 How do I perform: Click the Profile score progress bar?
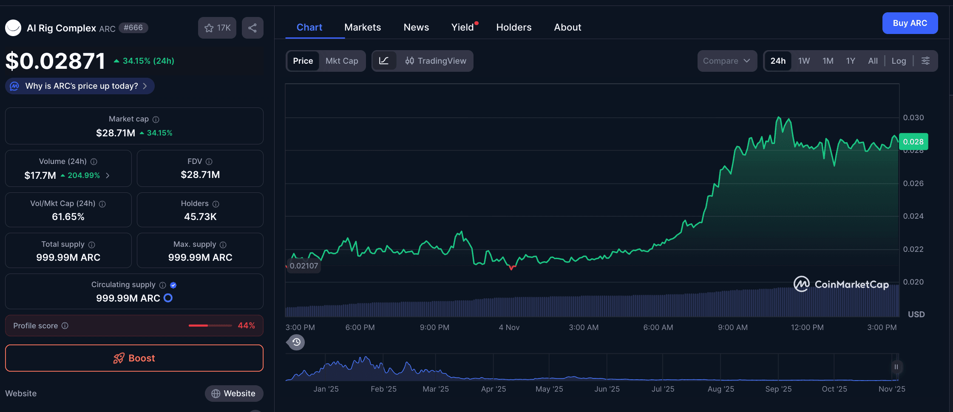click(210, 326)
